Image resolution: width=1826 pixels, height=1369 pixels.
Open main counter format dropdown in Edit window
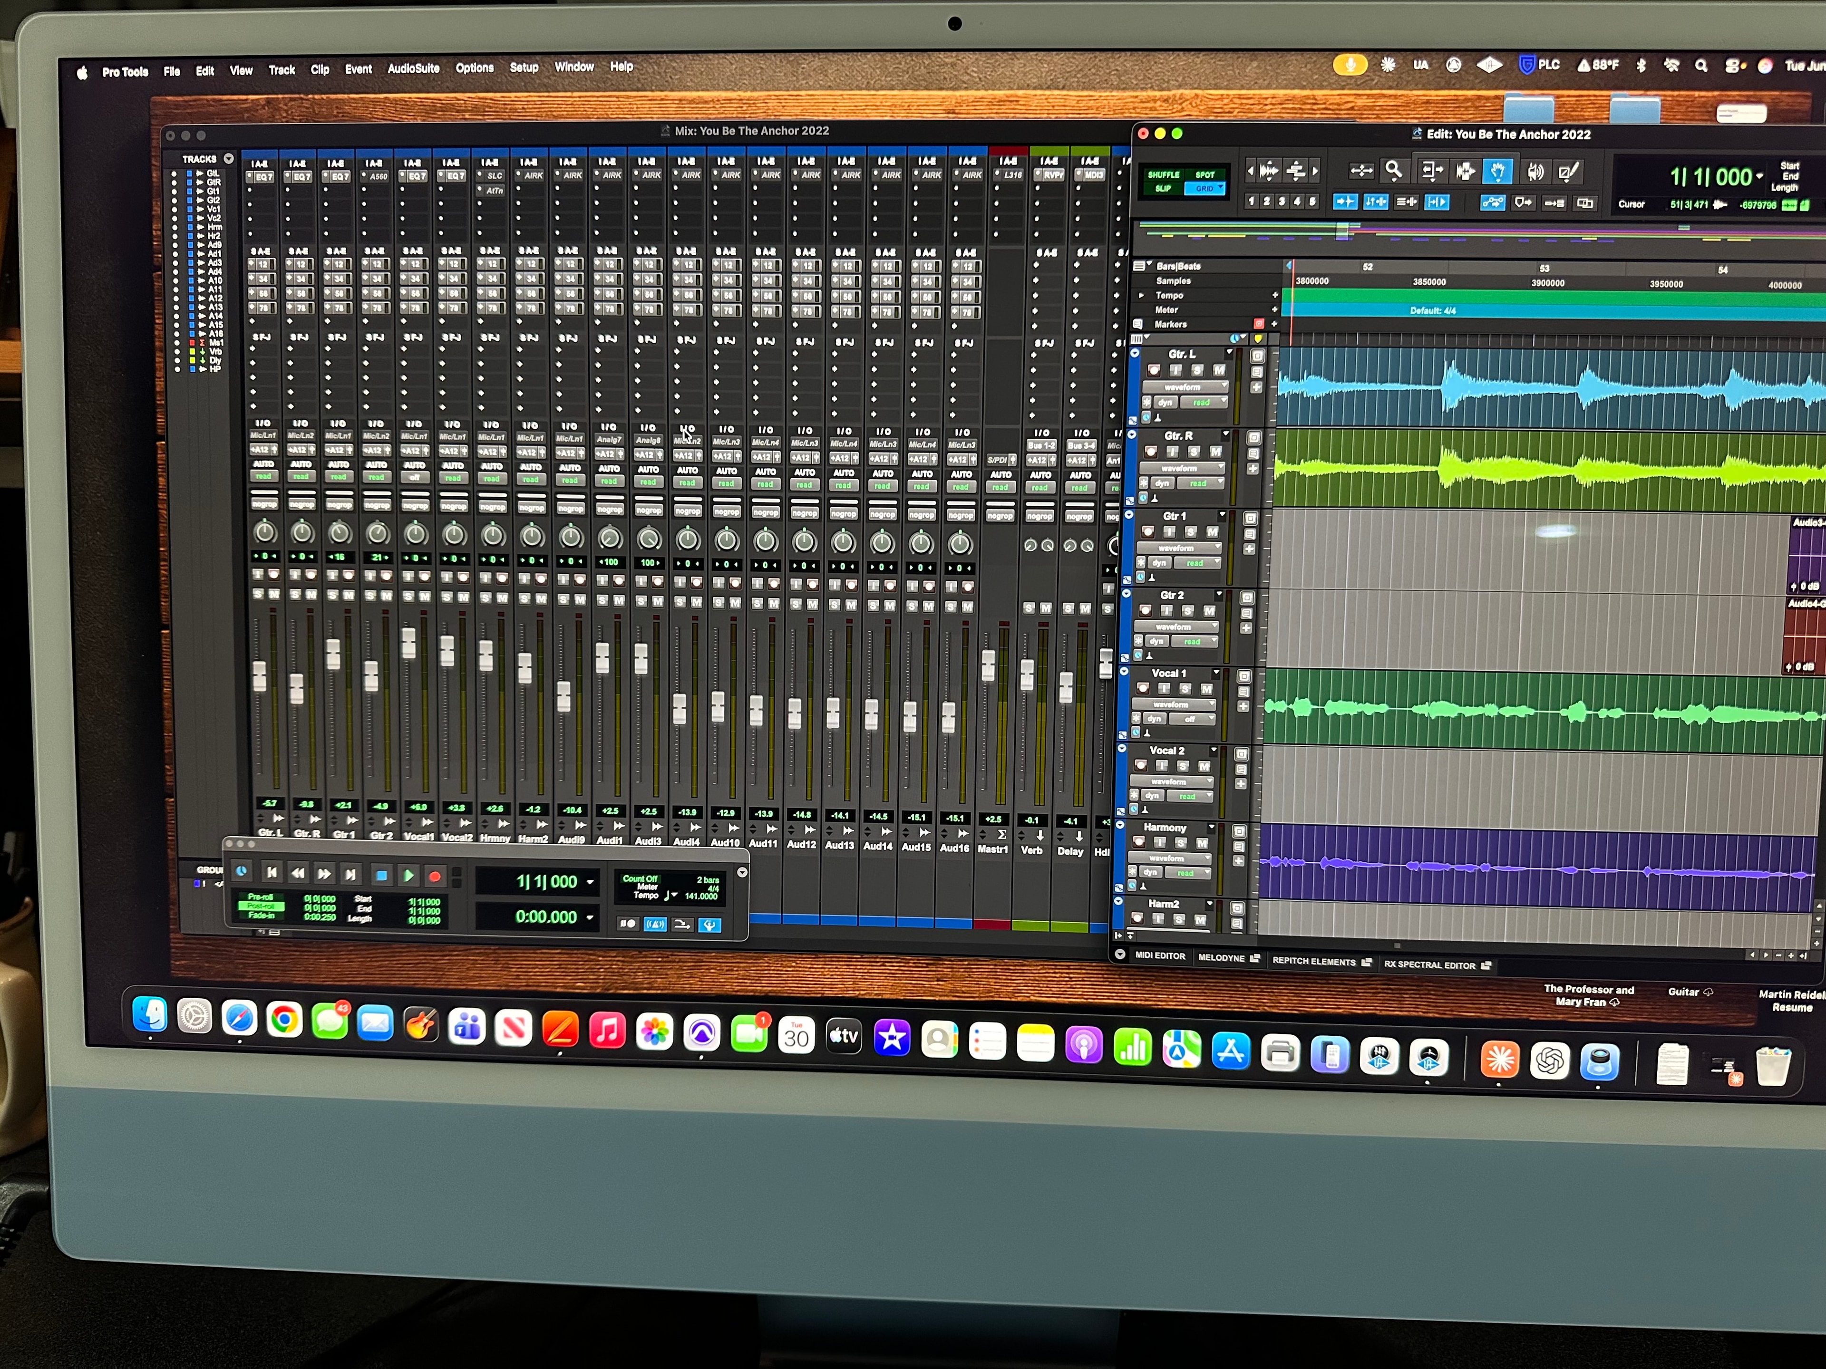tap(1759, 176)
